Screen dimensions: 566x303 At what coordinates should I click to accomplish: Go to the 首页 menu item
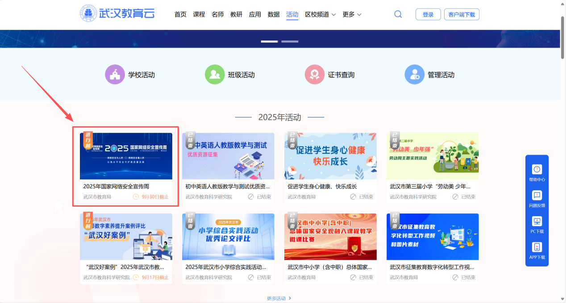[180, 14]
